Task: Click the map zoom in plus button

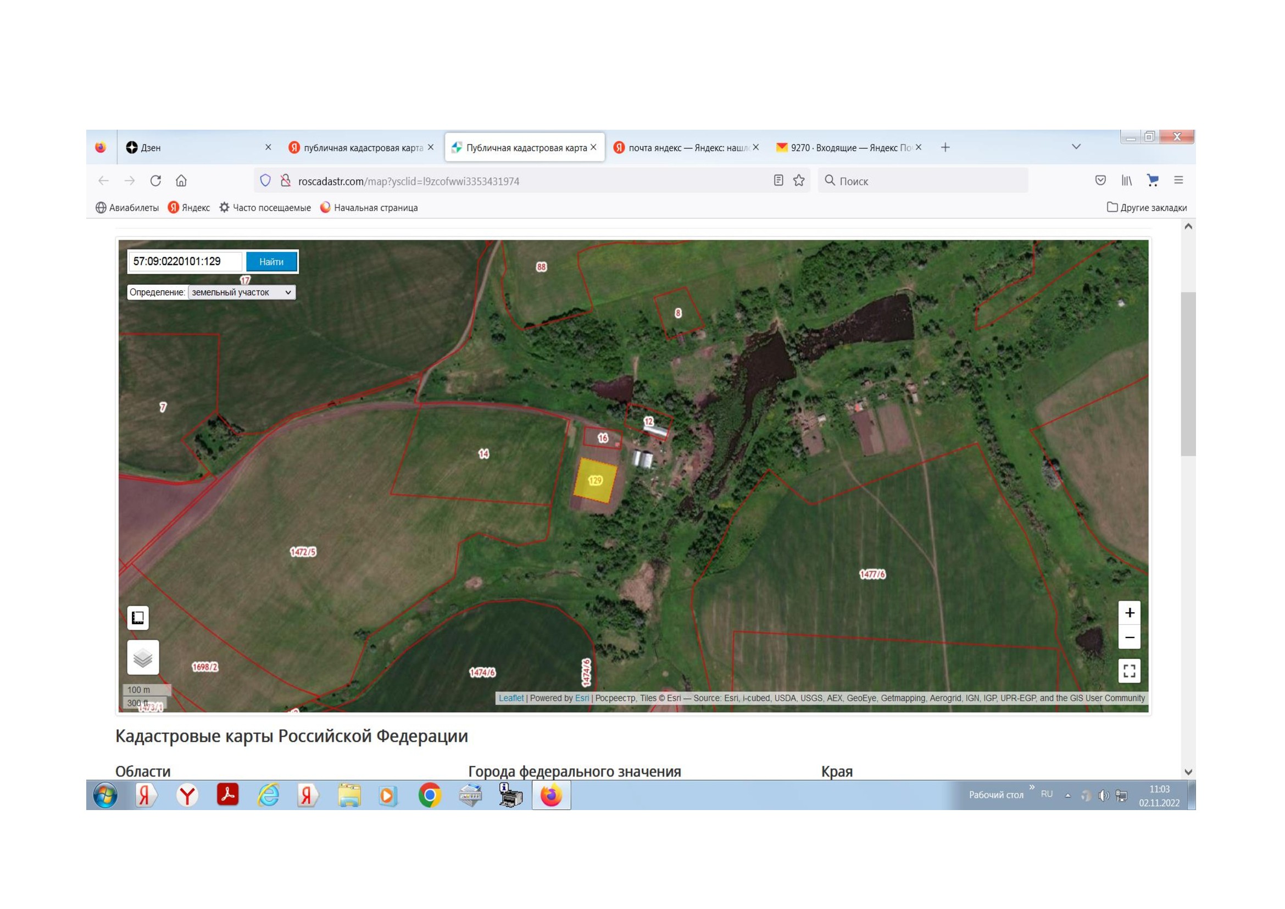Action: click(1129, 613)
